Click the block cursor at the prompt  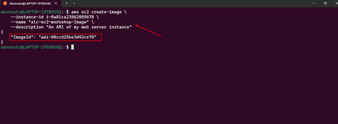point(73,47)
